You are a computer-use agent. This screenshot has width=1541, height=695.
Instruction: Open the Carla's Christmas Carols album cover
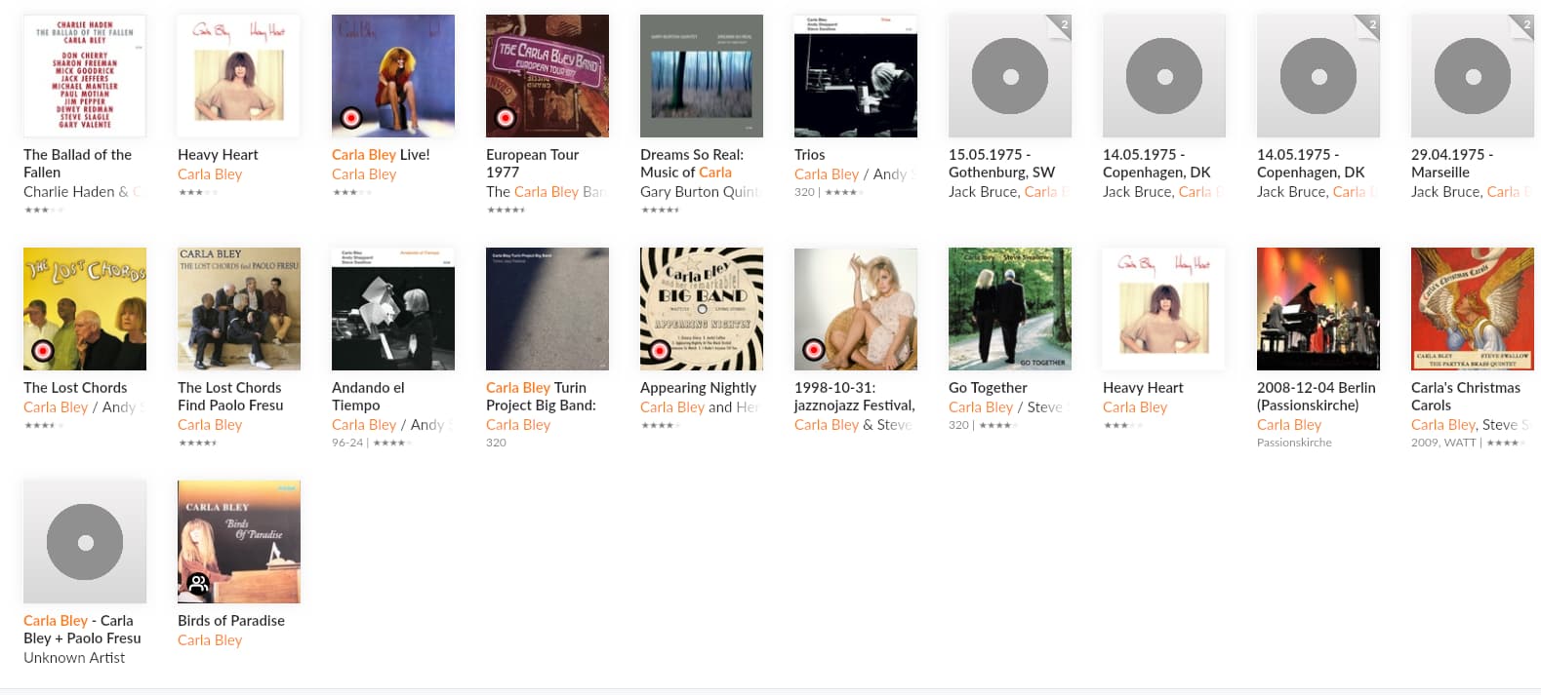coord(1473,309)
